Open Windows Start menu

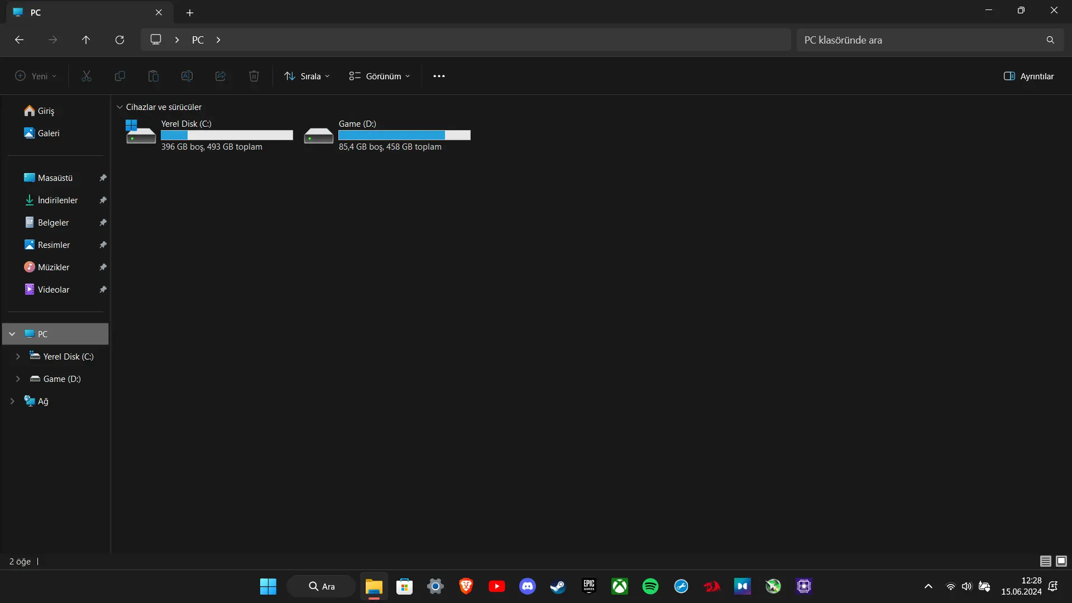pyautogui.click(x=268, y=586)
